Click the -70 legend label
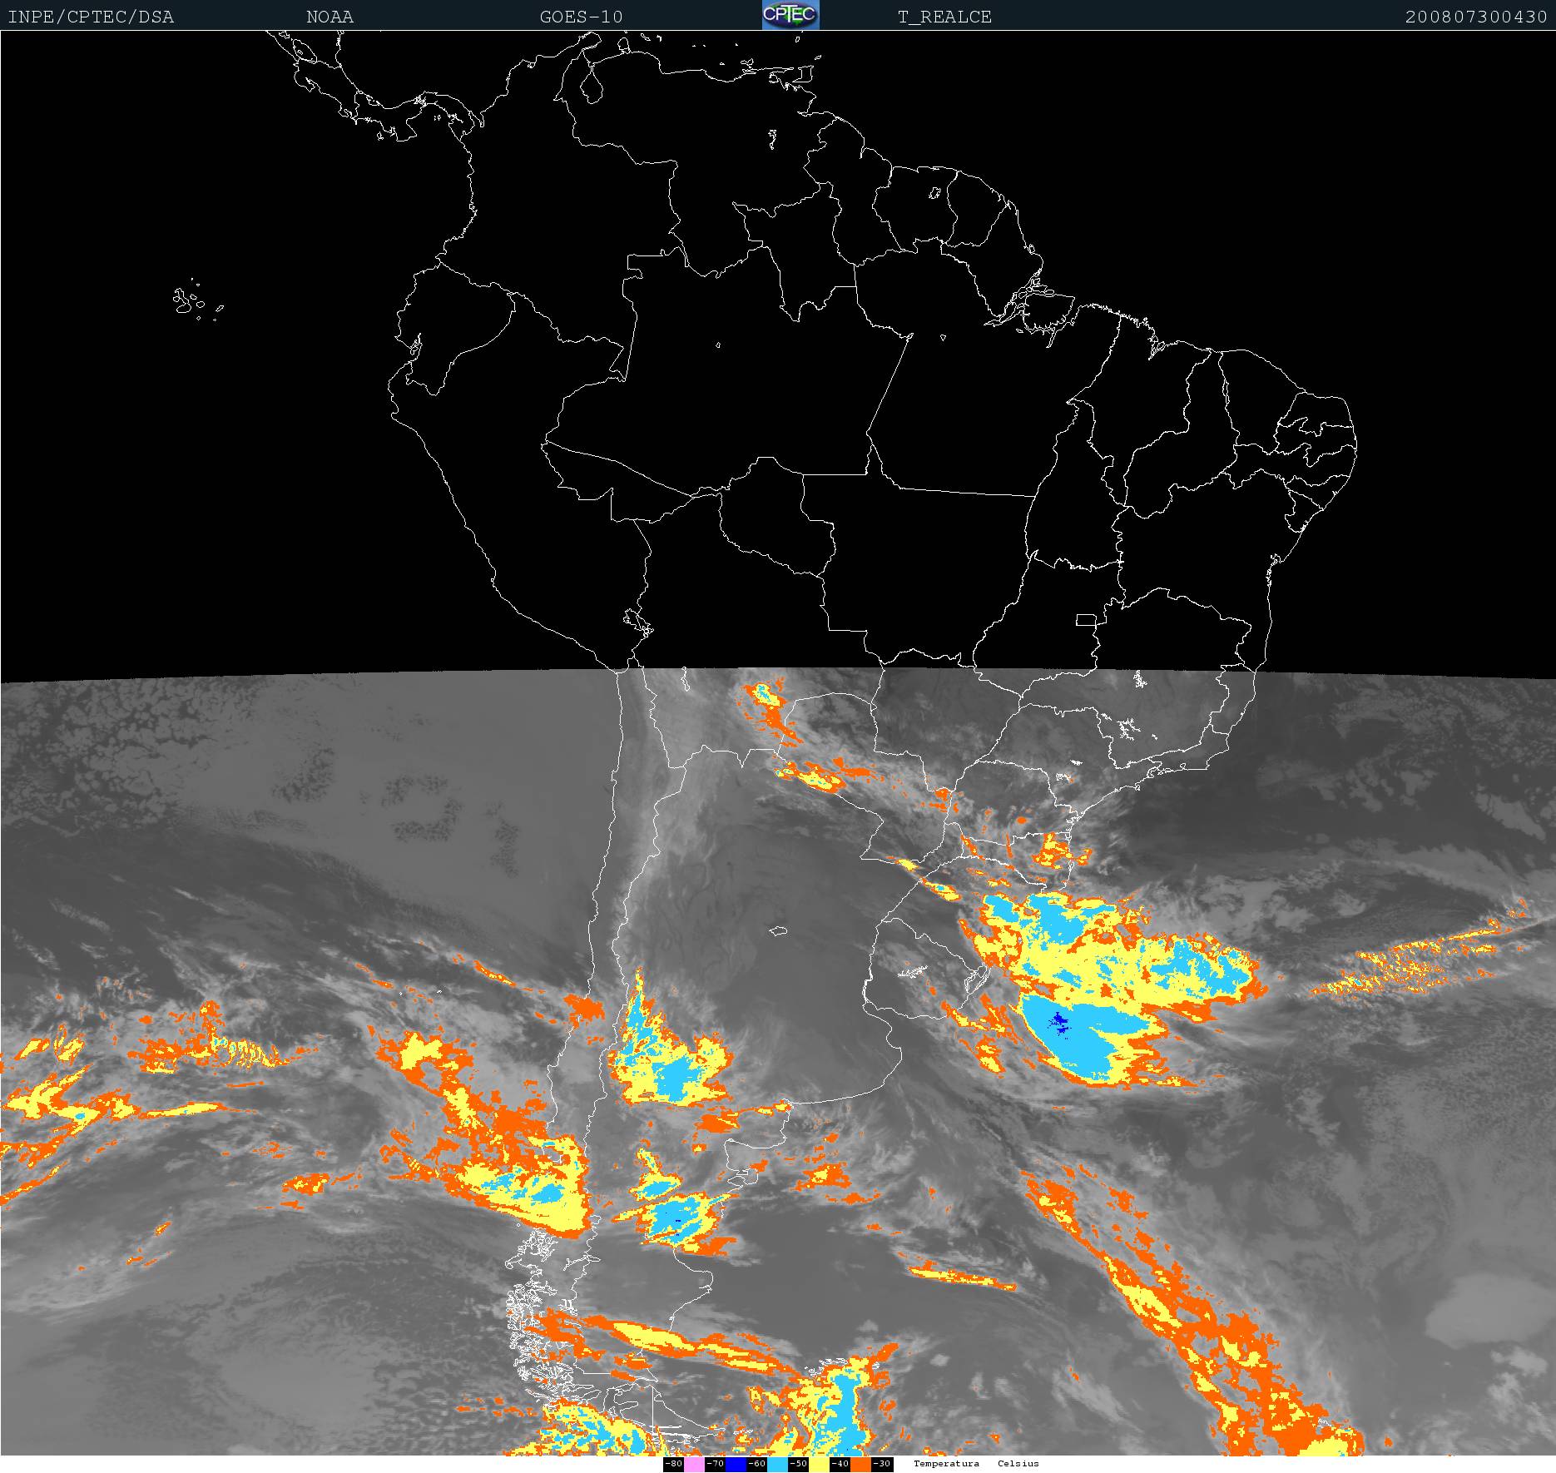The width and height of the screenshot is (1556, 1473). [x=715, y=1464]
